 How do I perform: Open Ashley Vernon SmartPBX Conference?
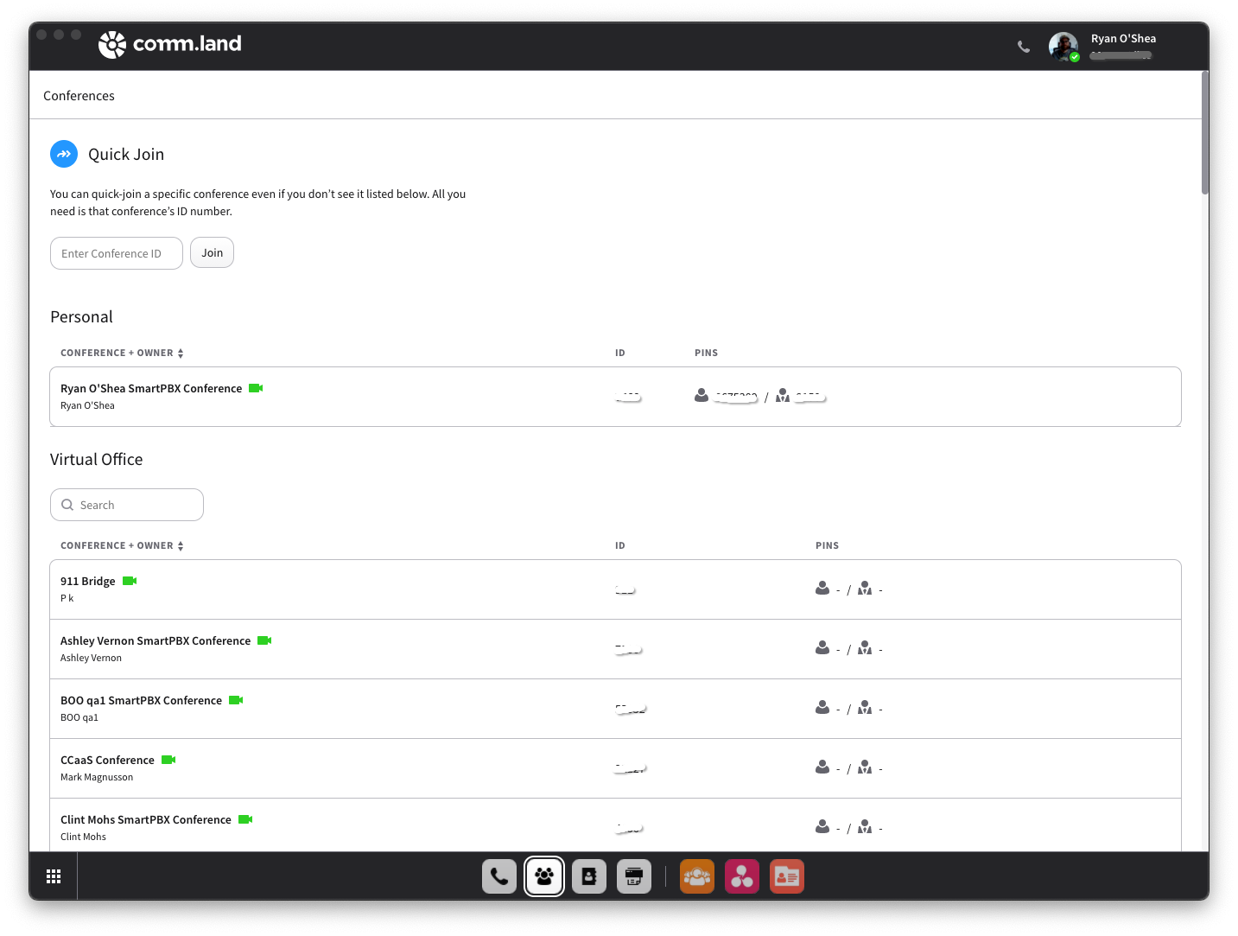tap(615, 649)
